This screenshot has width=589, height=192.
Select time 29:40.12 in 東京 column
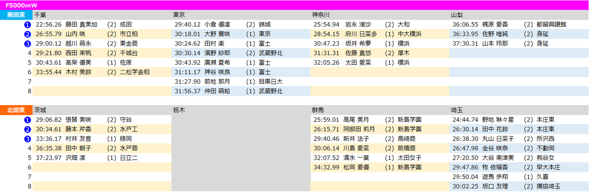pos(188,24)
